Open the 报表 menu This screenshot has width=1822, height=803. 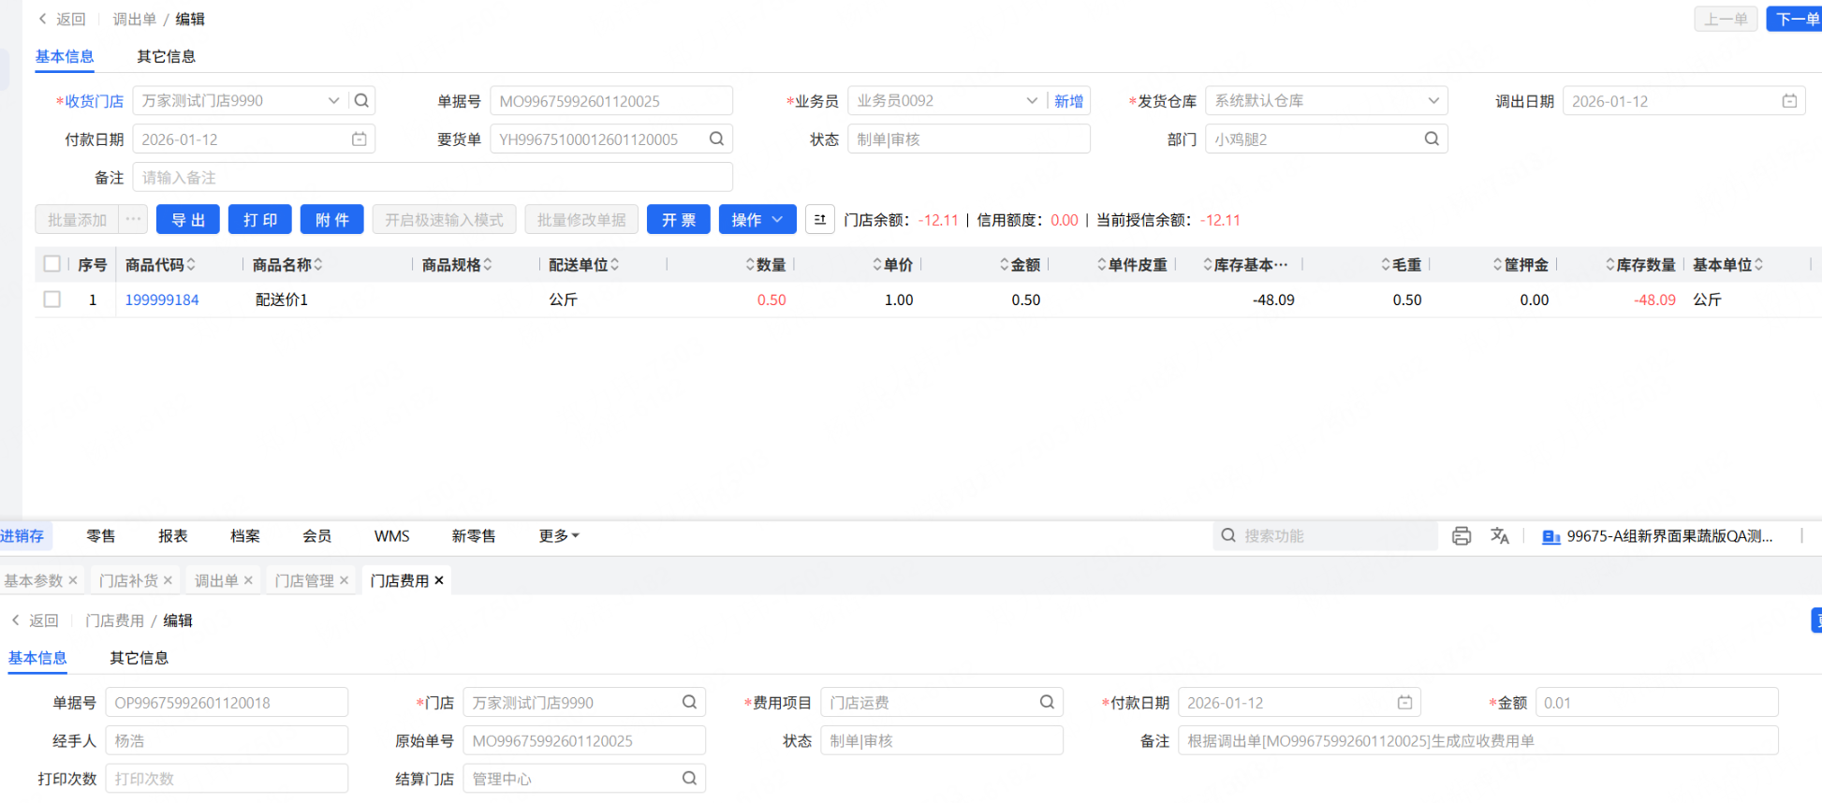[x=173, y=536]
